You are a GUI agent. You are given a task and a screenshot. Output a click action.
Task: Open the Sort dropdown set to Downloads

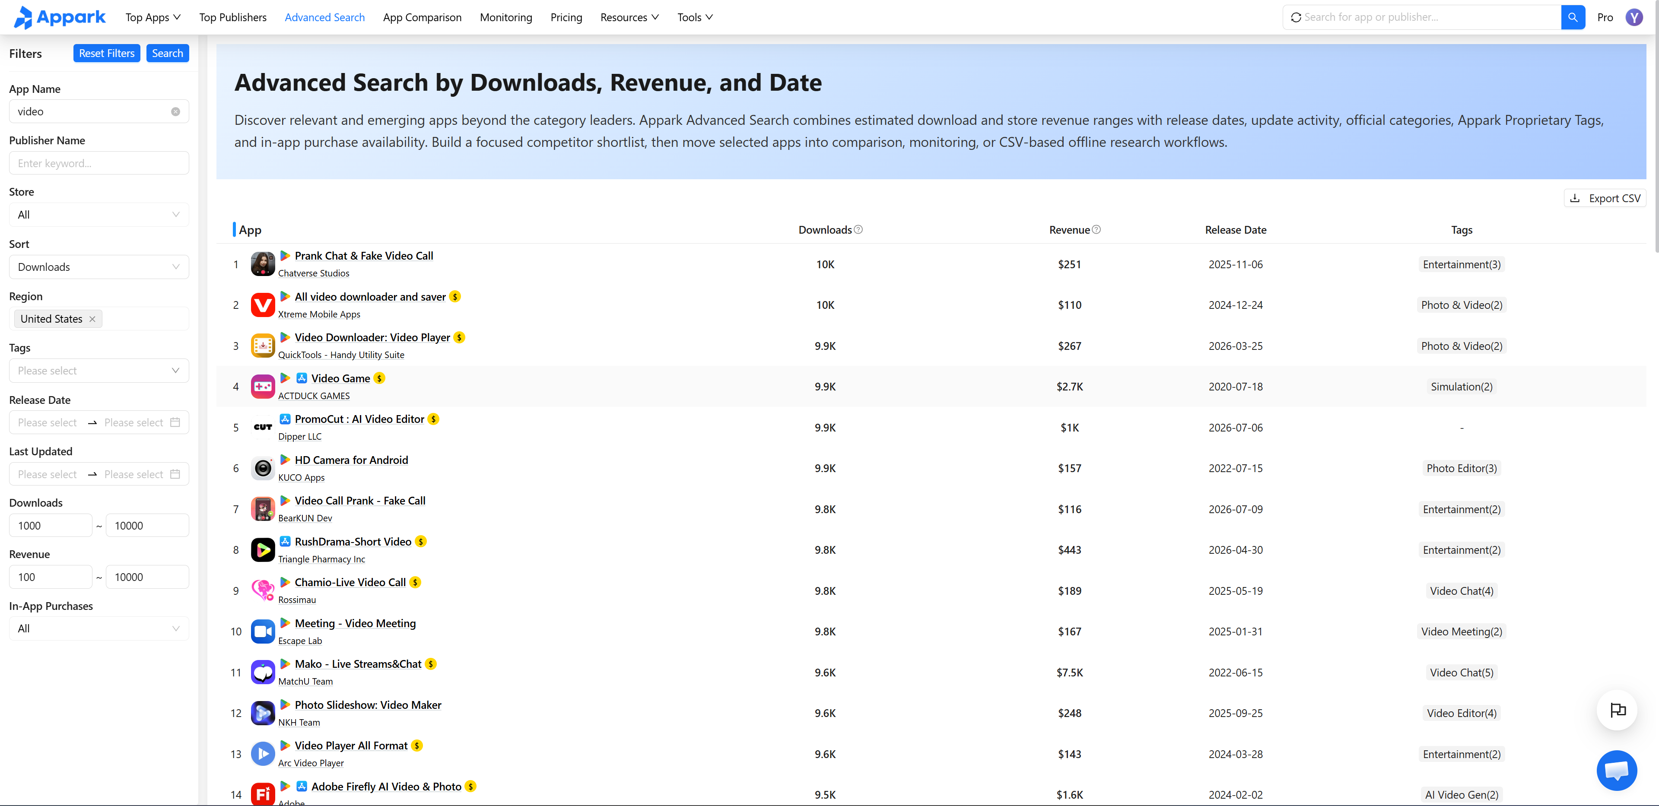pyautogui.click(x=99, y=267)
